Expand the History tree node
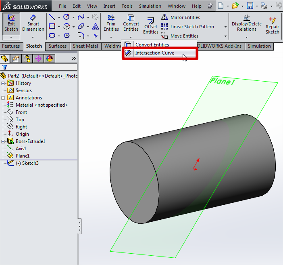 [x=3, y=83]
